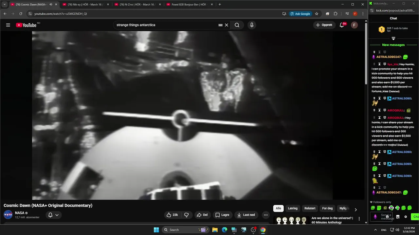Open Kick chat settings gear
Viewport: 419px width, 235px height.
click(406, 217)
